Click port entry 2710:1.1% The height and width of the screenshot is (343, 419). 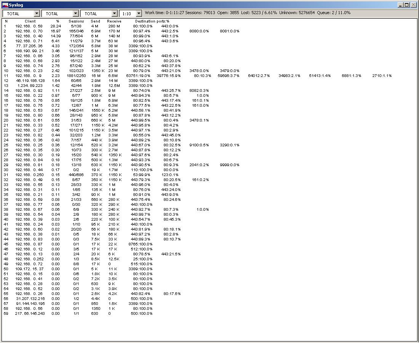coord(382,76)
